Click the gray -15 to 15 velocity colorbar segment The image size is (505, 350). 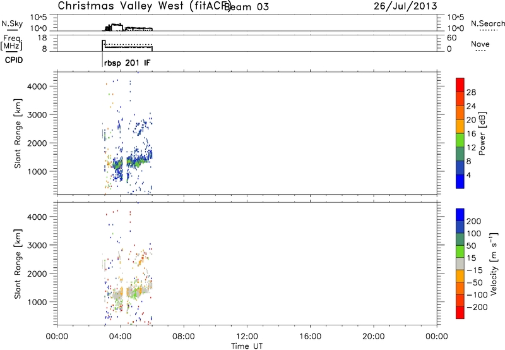pyautogui.click(x=460, y=263)
